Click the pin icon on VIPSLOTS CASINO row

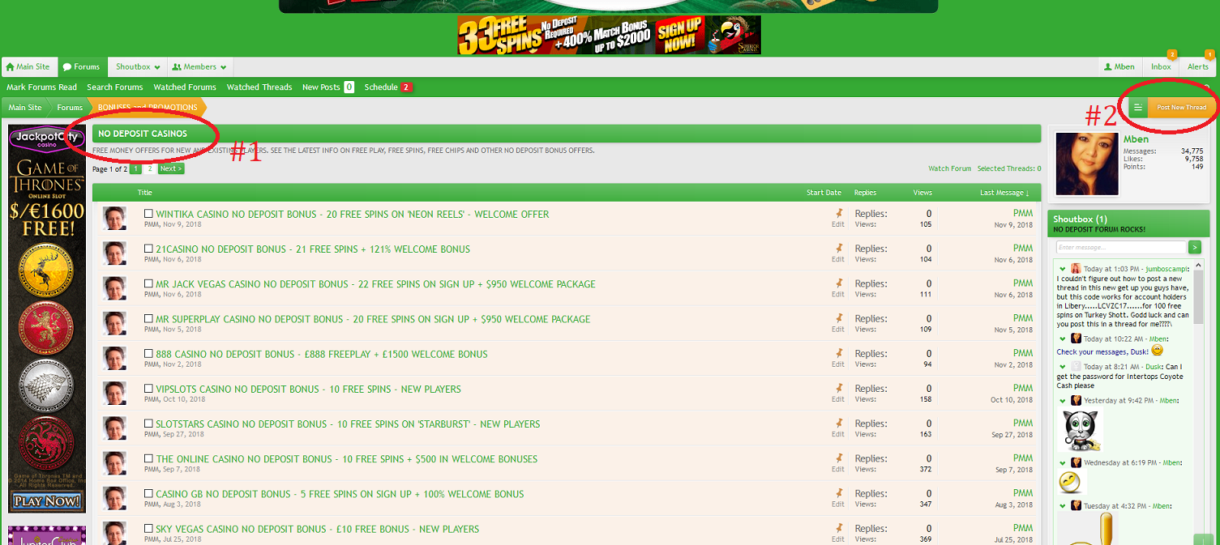839,387
